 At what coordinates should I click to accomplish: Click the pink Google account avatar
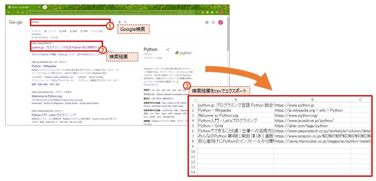pyautogui.click(x=221, y=22)
